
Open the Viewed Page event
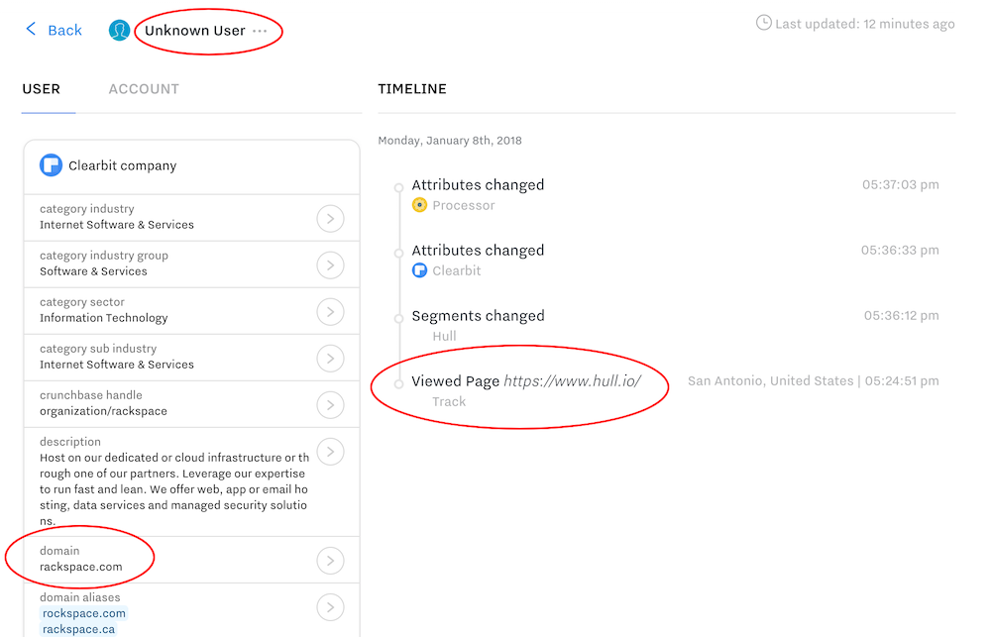(x=456, y=381)
